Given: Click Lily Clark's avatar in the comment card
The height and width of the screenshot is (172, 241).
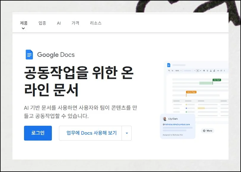Looking at the screenshot, I should [165, 119].
